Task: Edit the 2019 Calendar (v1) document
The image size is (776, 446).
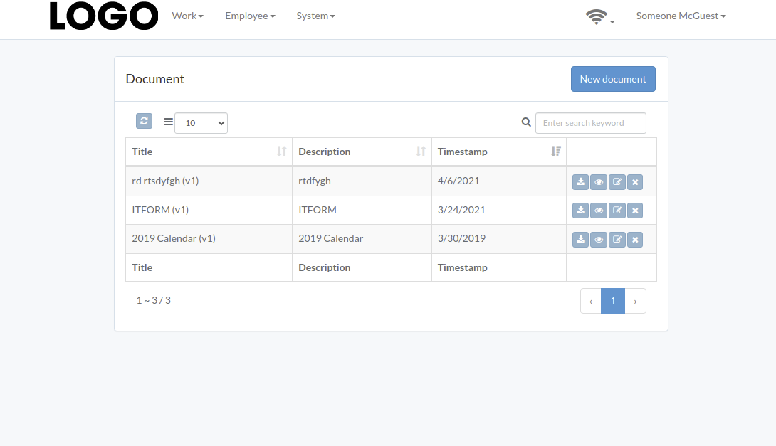Action: tap(617, 240)
